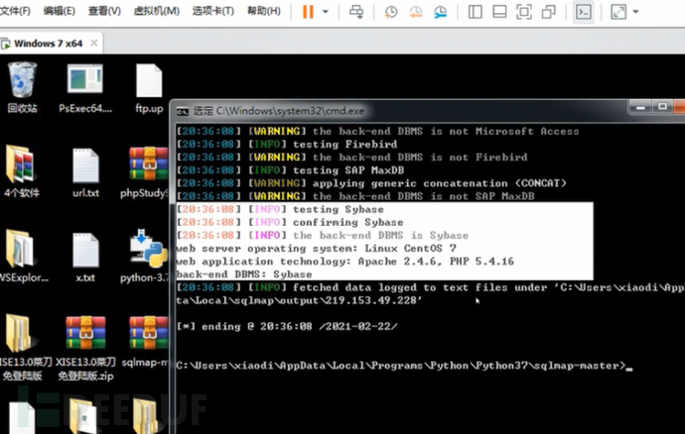Select the x.txt file icon
Screen dimensions: 685x434
(x=85, y=258)
